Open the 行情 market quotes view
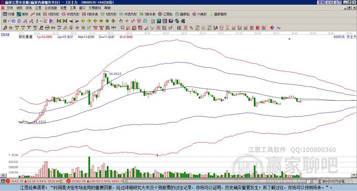This screenshot has width=357, height=191. tap(8, 14)
